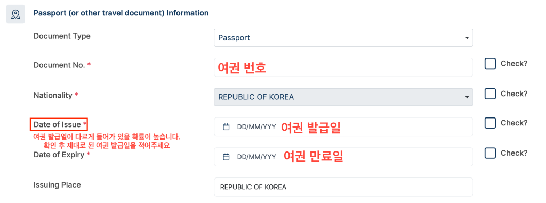546x203 pixels.
Task: Click calendar icon in Date of Expiry field
Action: (x=226, y=157)
